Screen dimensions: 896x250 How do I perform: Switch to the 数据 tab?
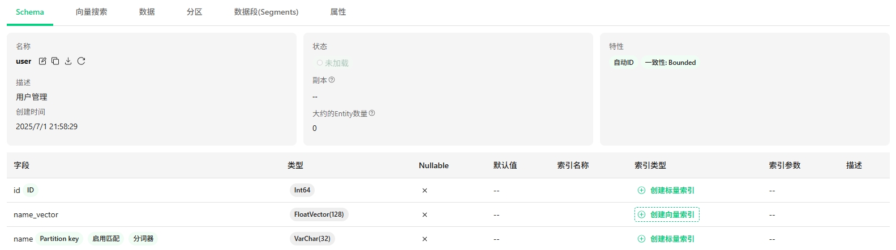[x=147, y=12]
